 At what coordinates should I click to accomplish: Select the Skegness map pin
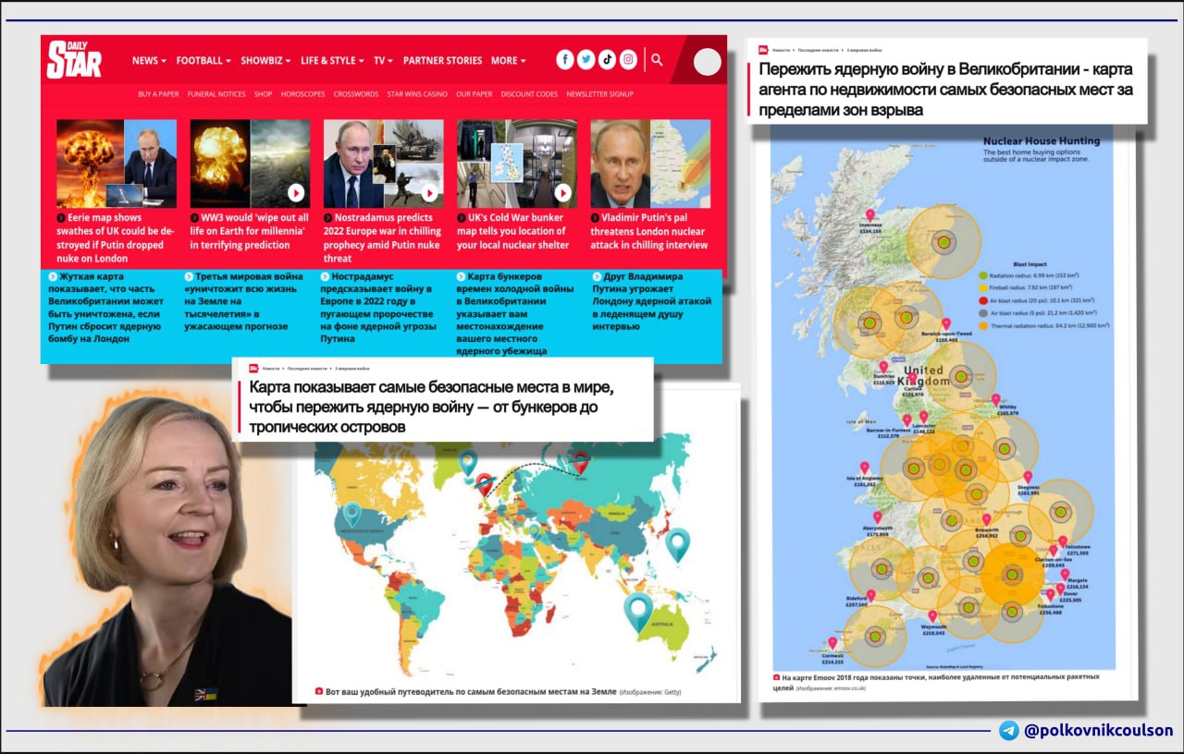point(1028,477)
